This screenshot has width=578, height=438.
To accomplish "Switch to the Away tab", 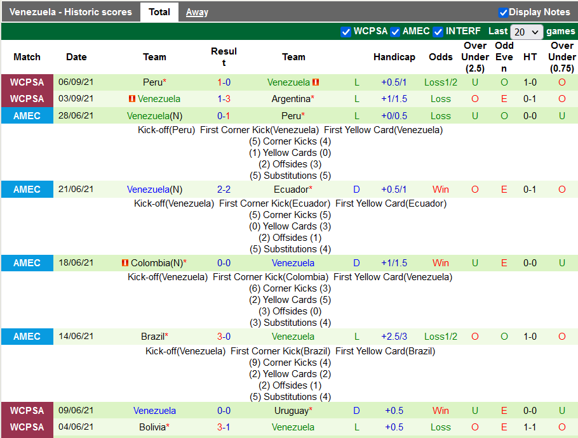I will pos(197,12).
